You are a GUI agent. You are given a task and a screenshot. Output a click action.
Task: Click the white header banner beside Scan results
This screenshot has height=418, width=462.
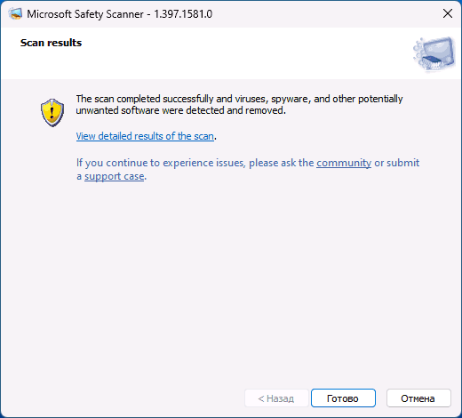pos(231,53)
